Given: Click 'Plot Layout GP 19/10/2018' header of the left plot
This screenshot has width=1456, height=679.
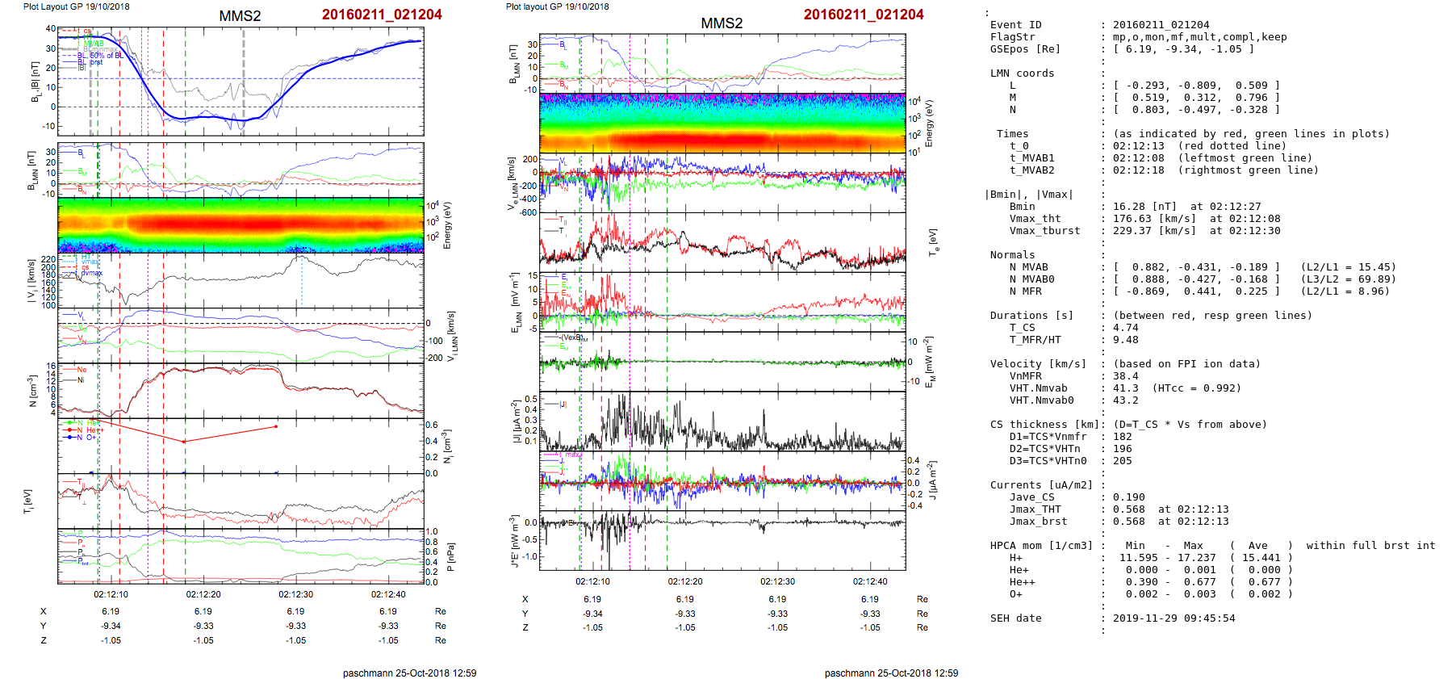Looking at the screenshot, I should [77, 6].
